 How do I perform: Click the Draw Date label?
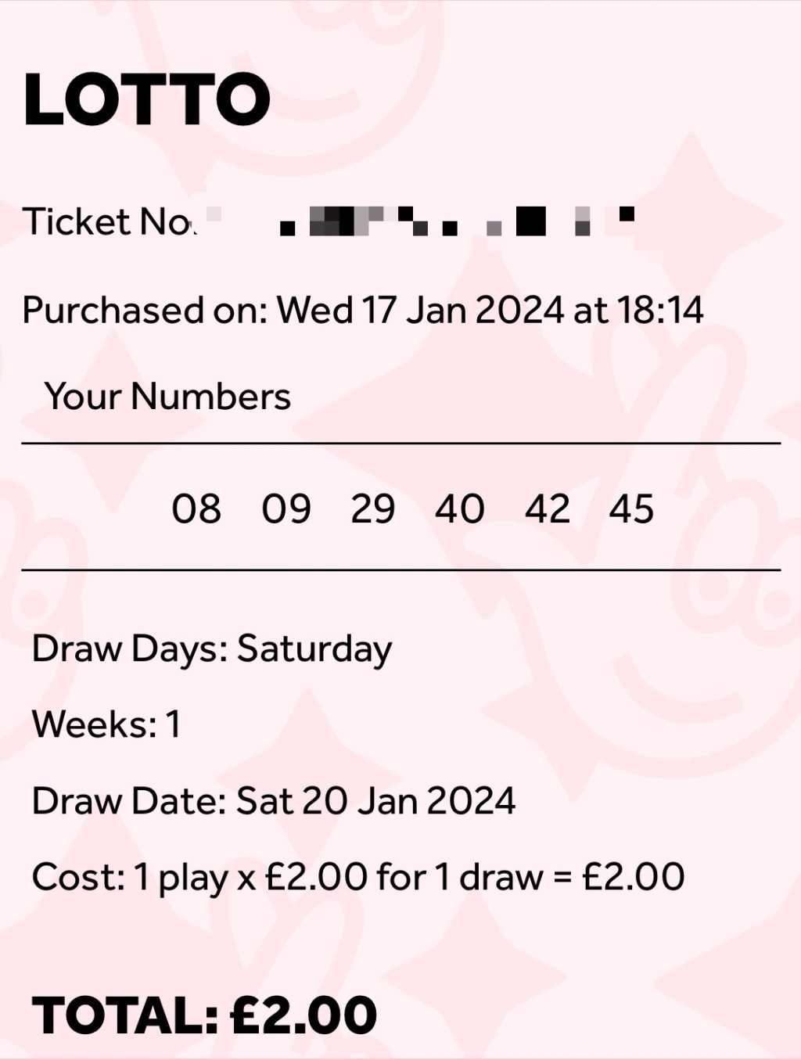[x=129, y=801]
